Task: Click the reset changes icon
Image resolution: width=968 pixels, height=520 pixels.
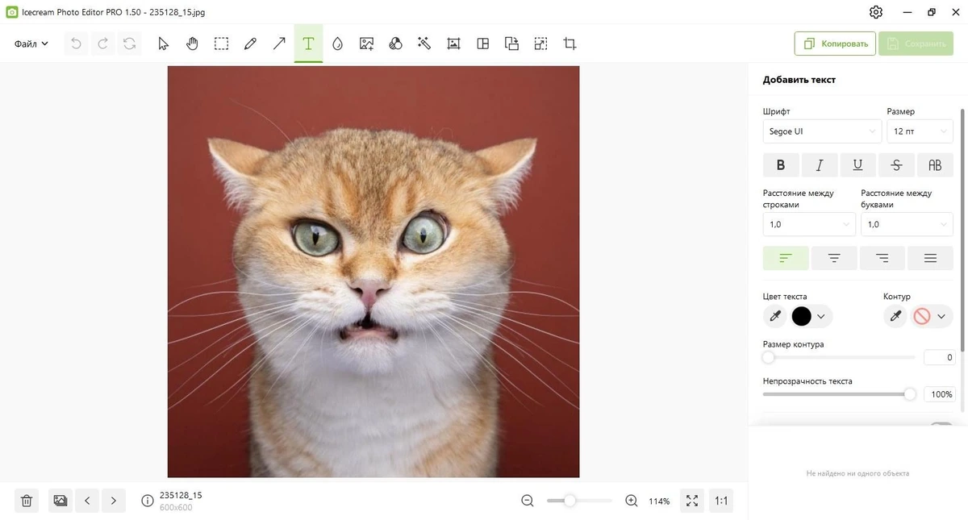Action: [x=129, y=44]
